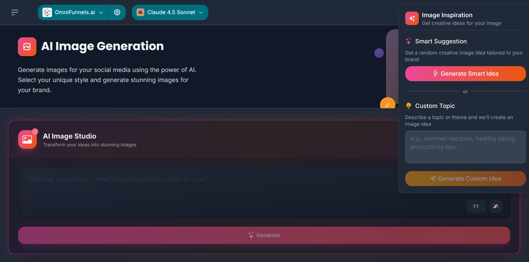Click 'Transform your ideas into stunning images' text

click(x=90, y=145)
